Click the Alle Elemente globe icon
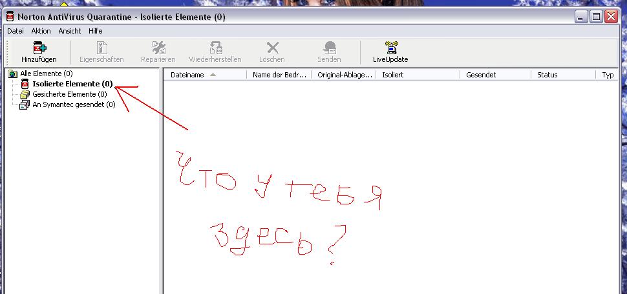The height and width of the screenshot is (294, 627). point(13,73)
